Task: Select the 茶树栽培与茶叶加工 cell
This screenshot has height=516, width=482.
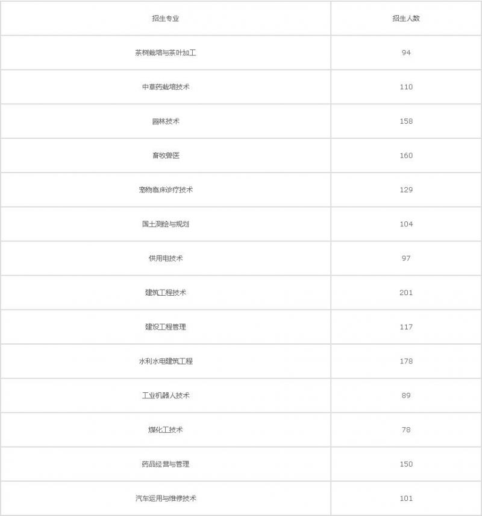Action: (166, 53)
